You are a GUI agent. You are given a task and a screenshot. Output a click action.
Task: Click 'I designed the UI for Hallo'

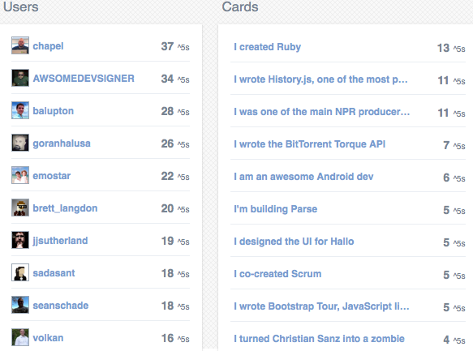click(294, 242)
